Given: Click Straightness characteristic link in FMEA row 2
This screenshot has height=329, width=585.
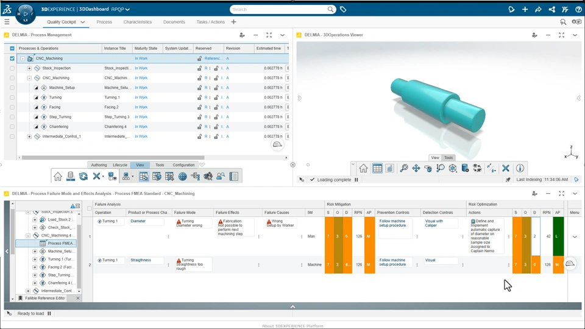Looking at the screenshot, I should 141,260.
